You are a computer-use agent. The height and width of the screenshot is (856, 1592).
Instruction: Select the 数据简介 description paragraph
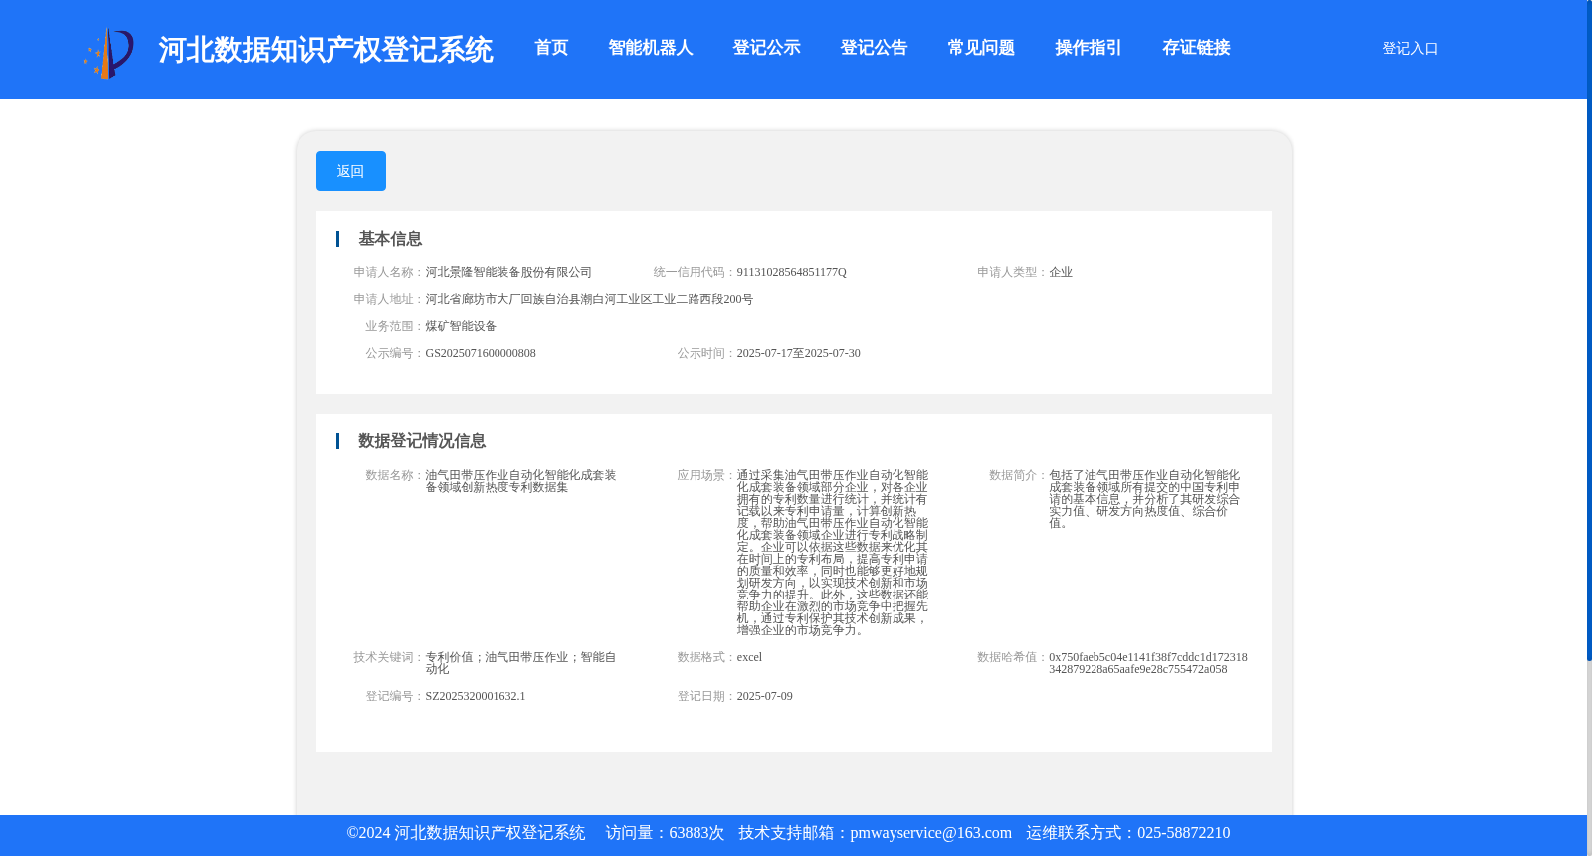pyautogui.click(x=1144, y=499)
